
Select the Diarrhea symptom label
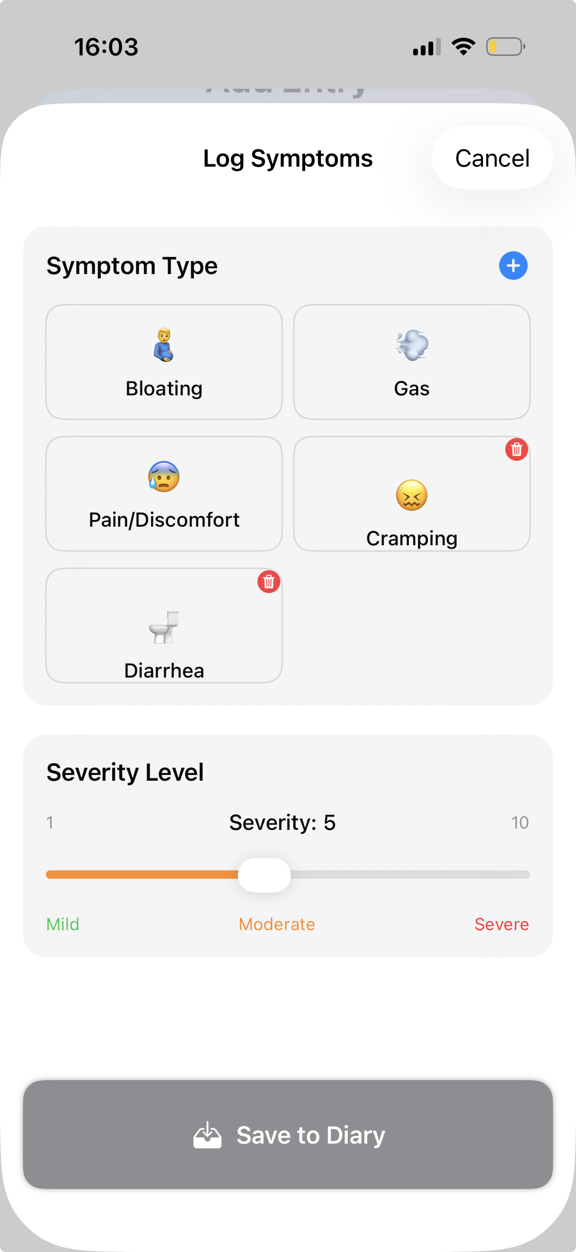coord(164,671)
